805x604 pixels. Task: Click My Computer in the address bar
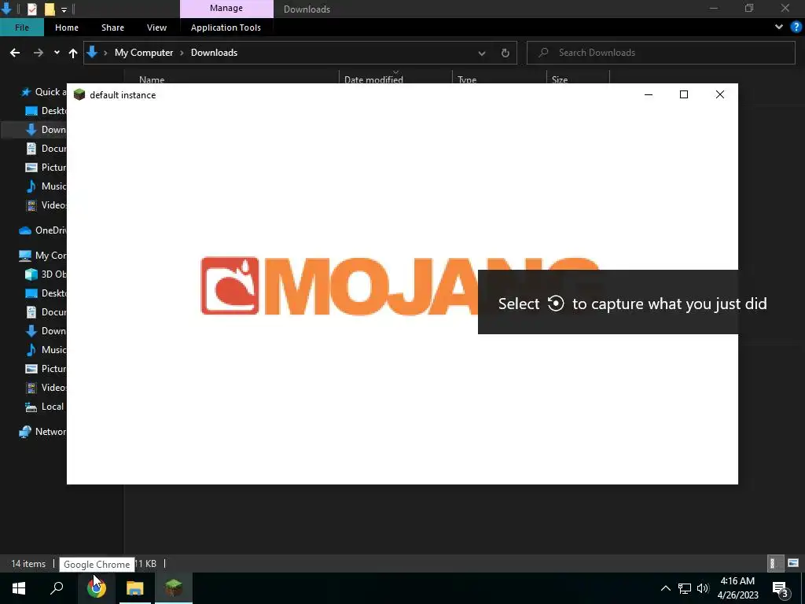(144, 53)
